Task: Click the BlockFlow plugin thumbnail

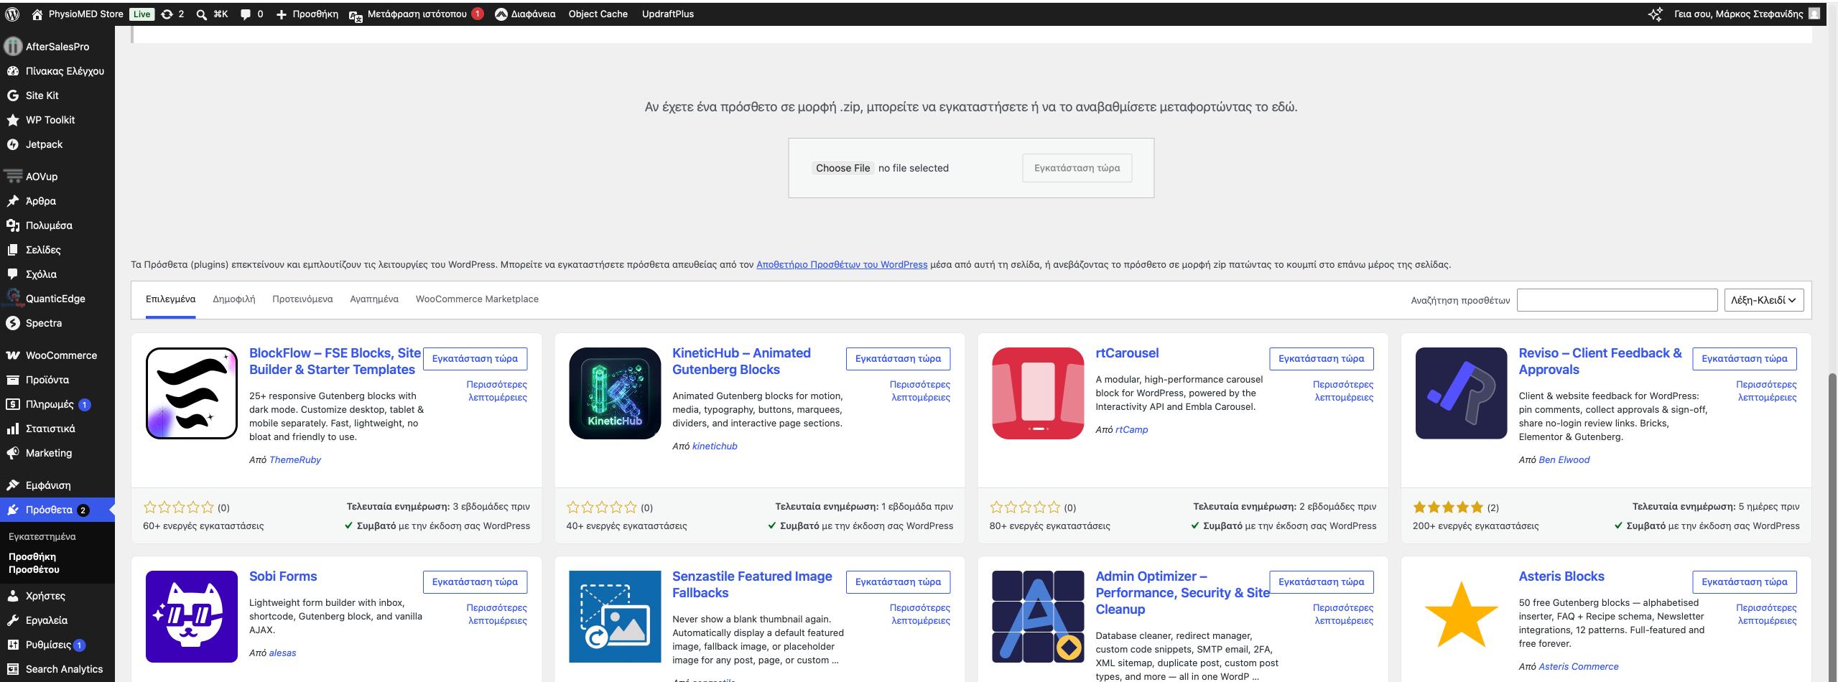Action: (191, 393)
